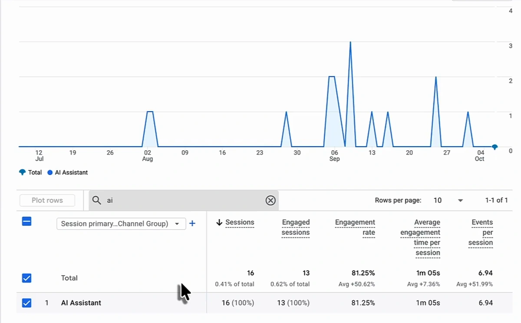Click the magnifier search icon
This screenshot has width=521, height=323.
click(97, 200)
